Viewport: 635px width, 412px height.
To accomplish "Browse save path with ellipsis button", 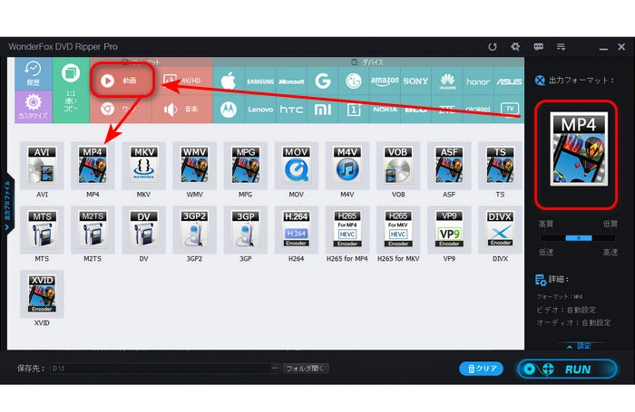I will pyautogui.click(x=275, y=369).
